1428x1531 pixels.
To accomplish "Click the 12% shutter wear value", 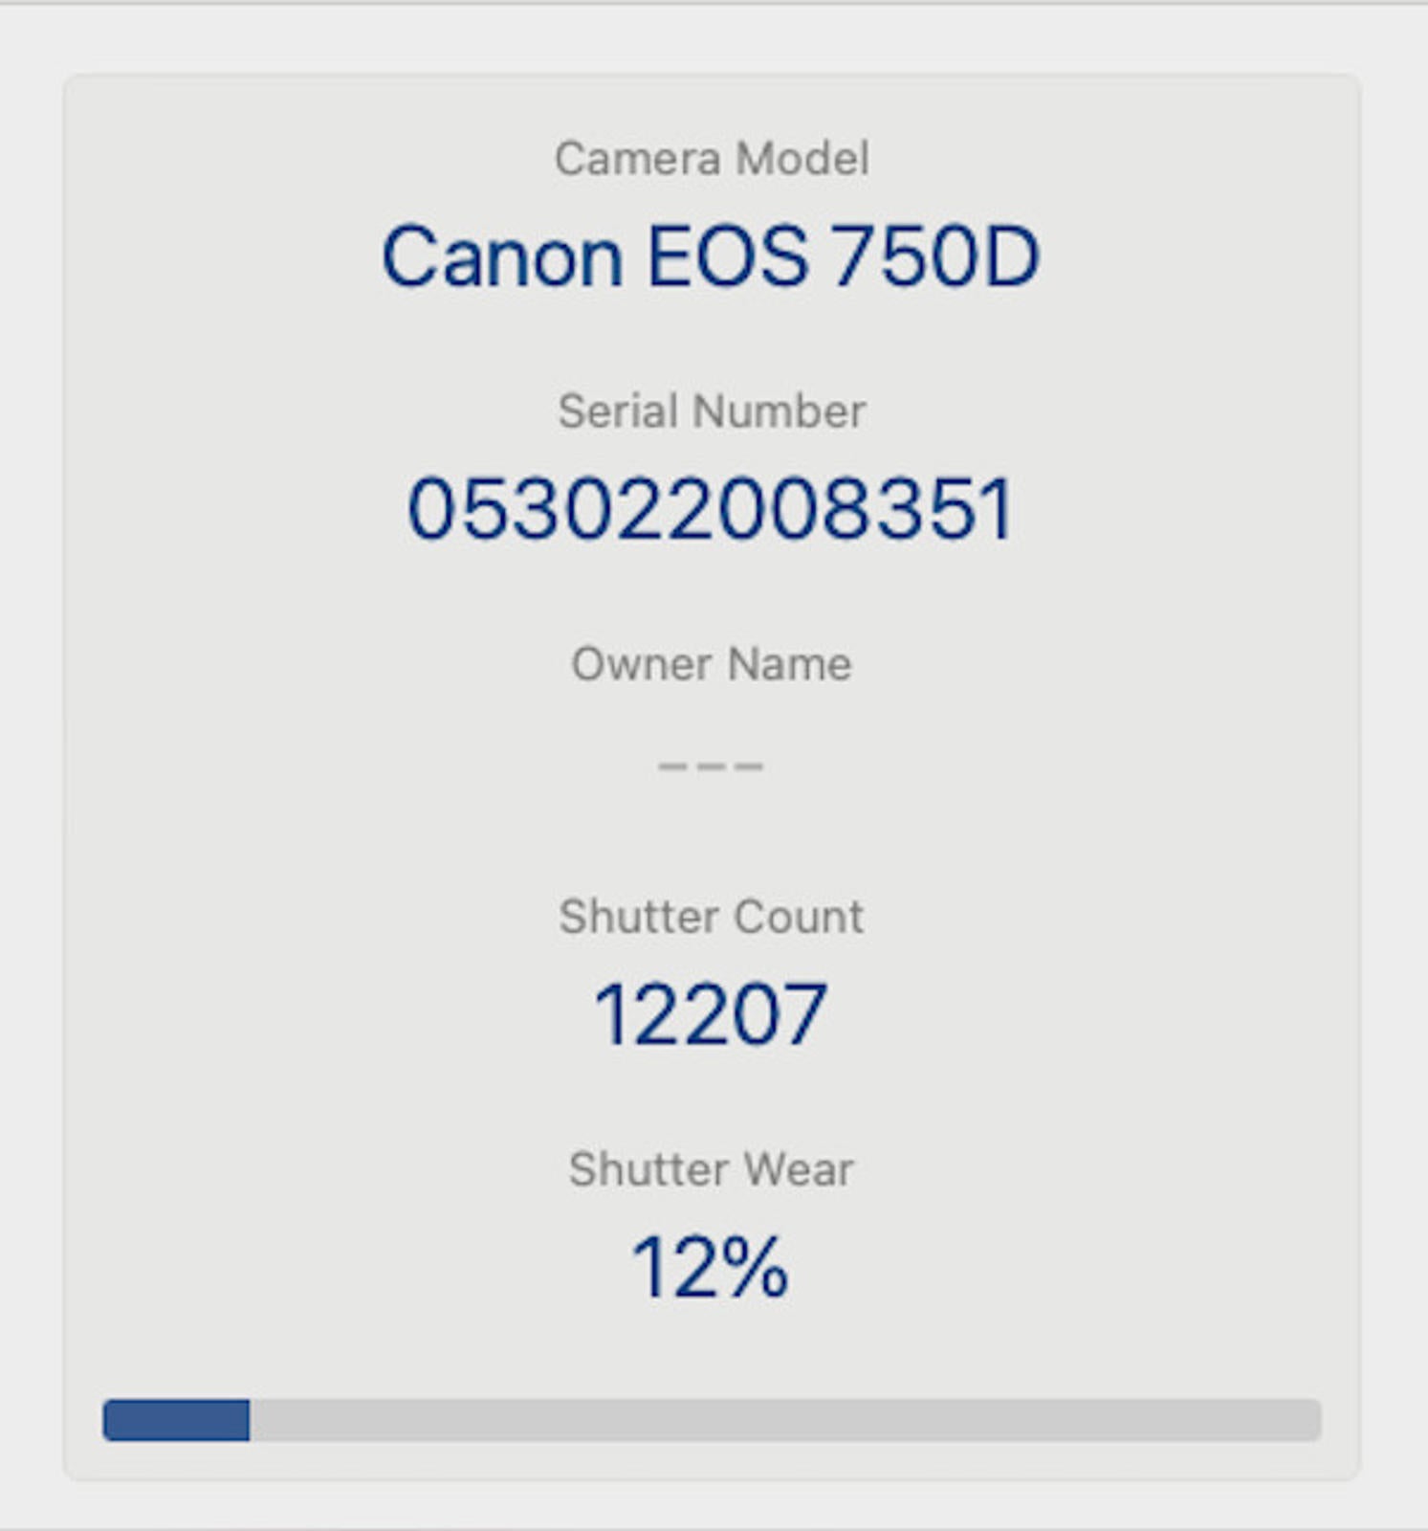I will point(710,1268).
